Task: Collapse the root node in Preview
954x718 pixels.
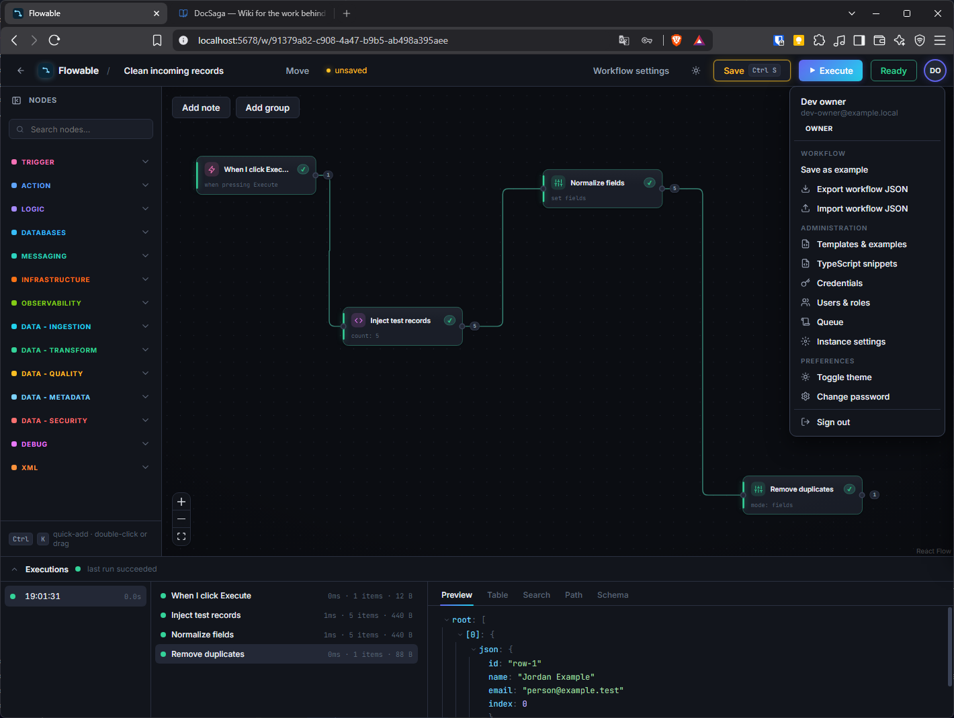Action: [x=447, y=620]
